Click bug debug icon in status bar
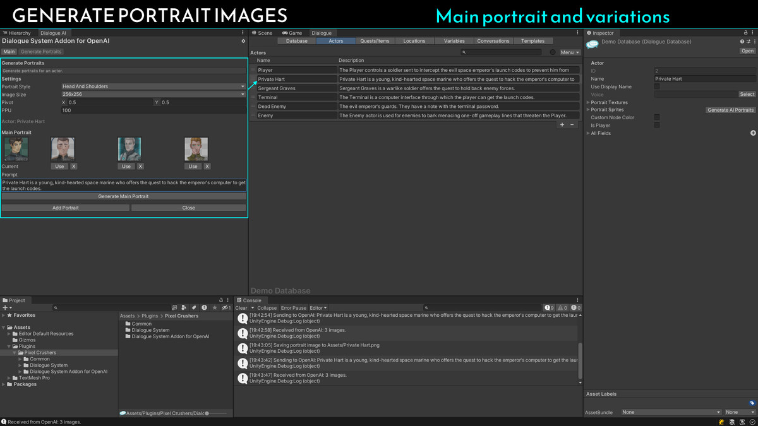Image resolution: width=758 pixels, height=426 pixels. pyautogui.click(x=721, y=422)
